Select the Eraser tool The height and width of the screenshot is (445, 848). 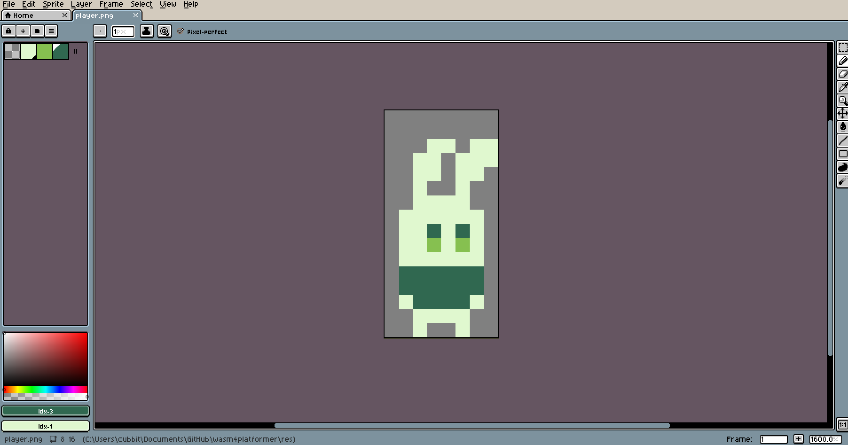click(843, 74)
